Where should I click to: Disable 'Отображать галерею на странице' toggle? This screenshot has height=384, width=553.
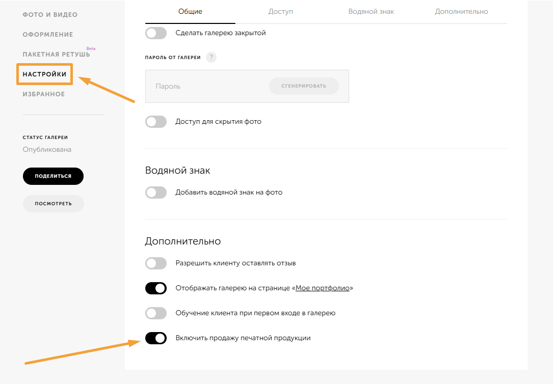click(x=156, y=288)
